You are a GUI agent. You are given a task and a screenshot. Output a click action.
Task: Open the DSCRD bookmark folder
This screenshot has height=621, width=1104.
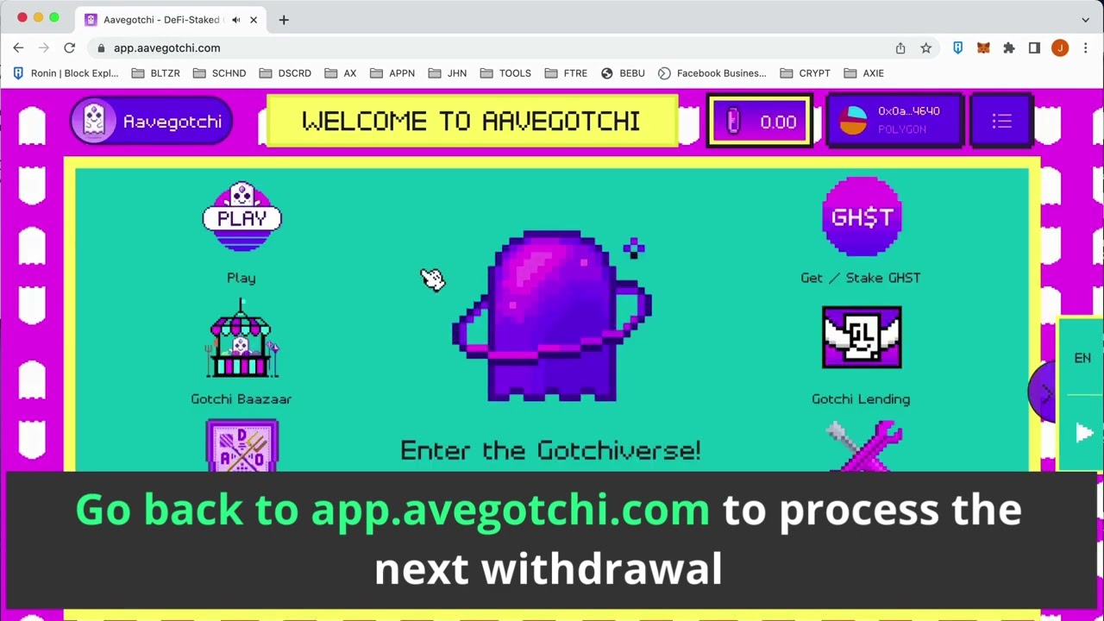[x=285, y=73]
